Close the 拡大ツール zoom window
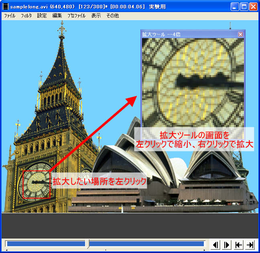The height and width of the screenshot is (253, 260). [240, 35]
